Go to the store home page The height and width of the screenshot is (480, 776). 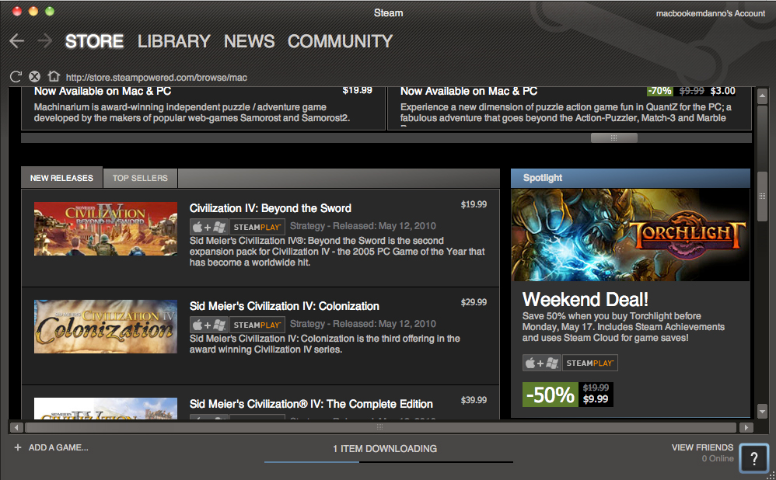pos(54,76)
